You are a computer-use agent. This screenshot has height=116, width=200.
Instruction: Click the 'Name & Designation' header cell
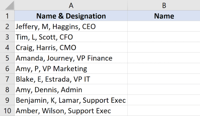[x=71, y=16]
